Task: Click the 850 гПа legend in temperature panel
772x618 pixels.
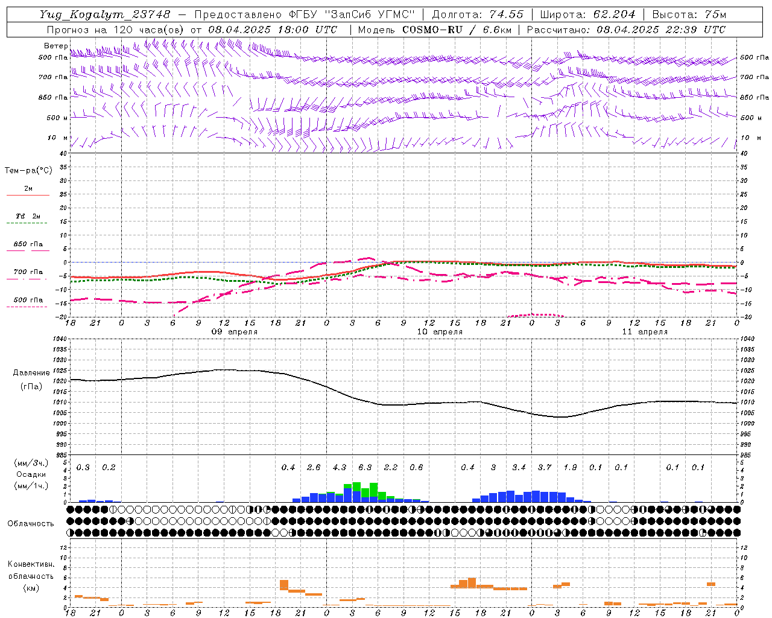Action: [x=28, y=244]
